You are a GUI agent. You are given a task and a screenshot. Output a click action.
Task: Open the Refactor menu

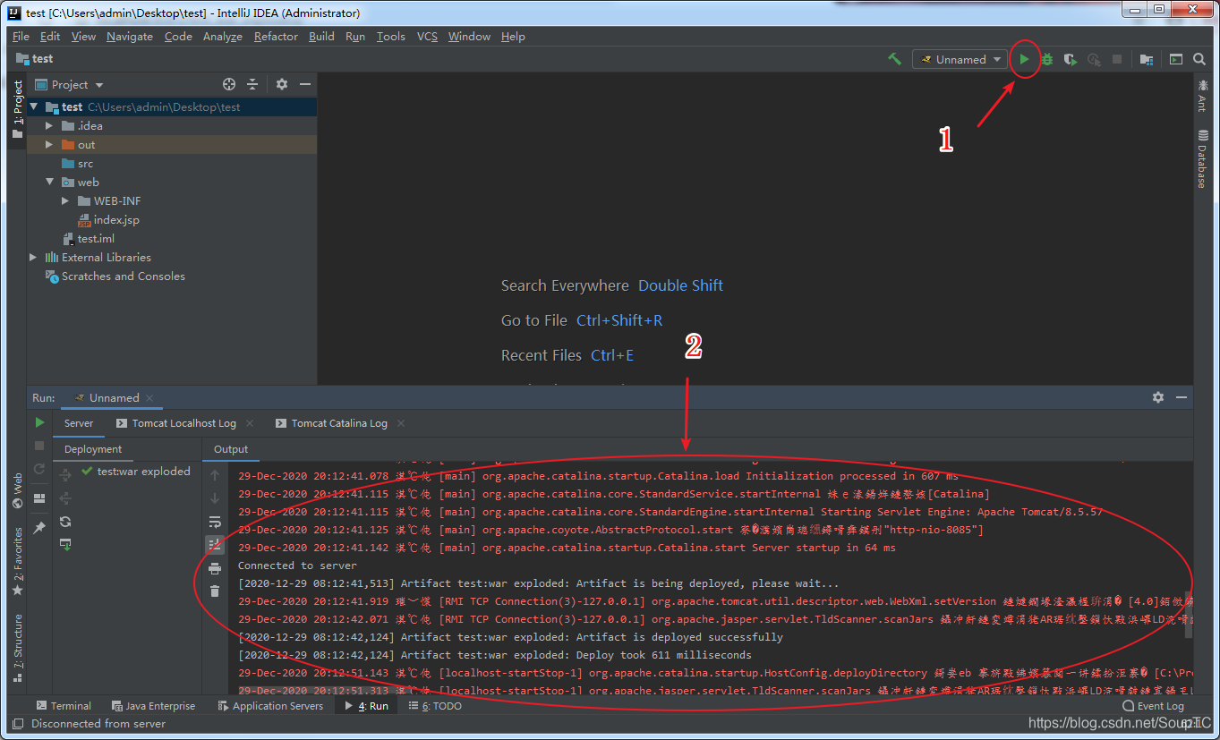pyautogui.click(x=276, y=37)
